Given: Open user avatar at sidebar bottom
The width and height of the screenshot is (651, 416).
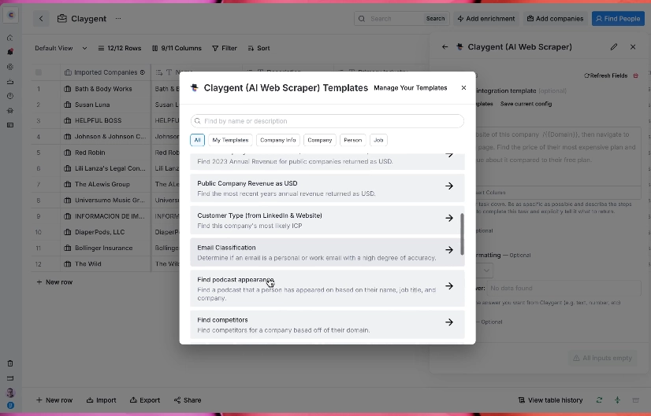Looking at the screenshot, I should click(x=10, y=392).
